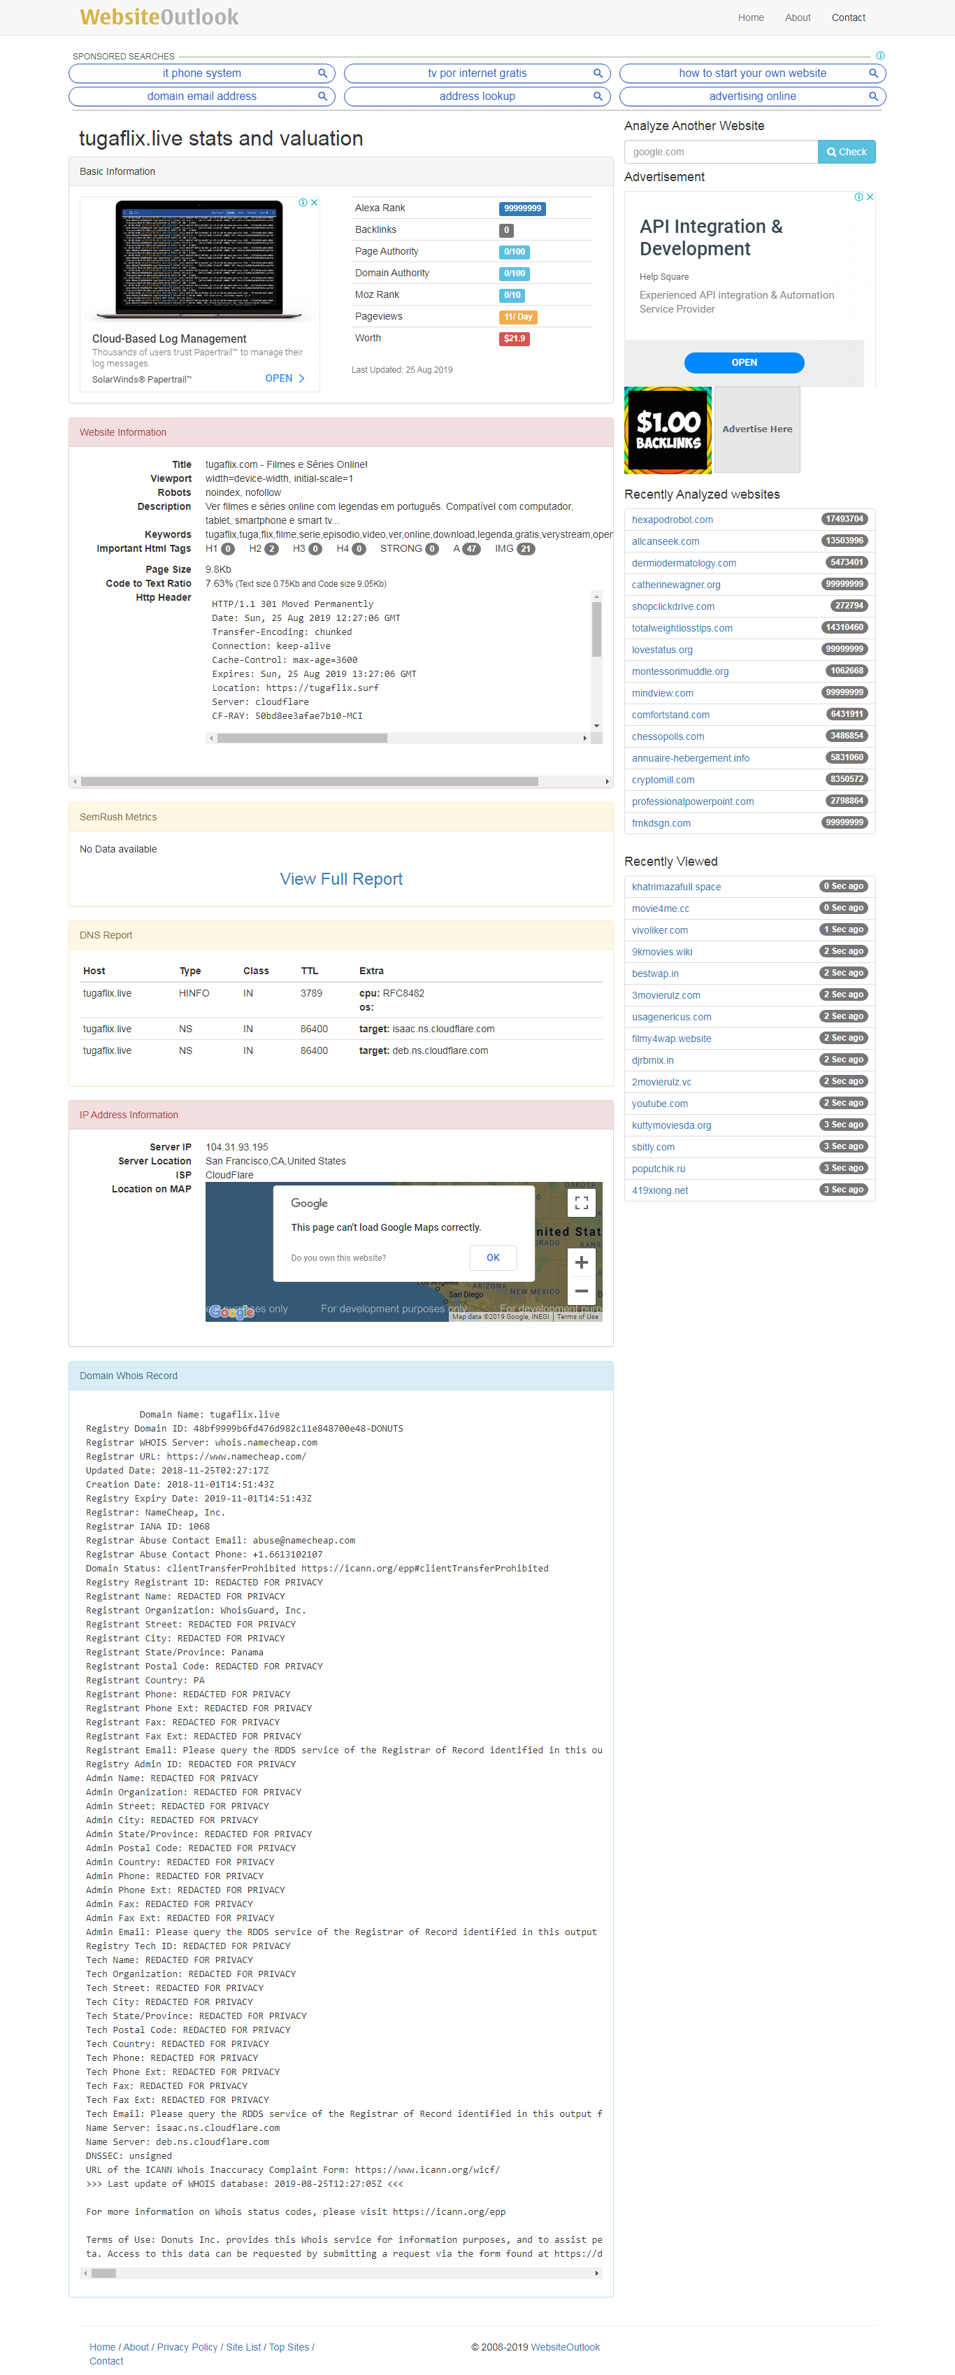
Task: Click isaac.ns.cloudflare.com DNS target
Action: pos(443,1029)
